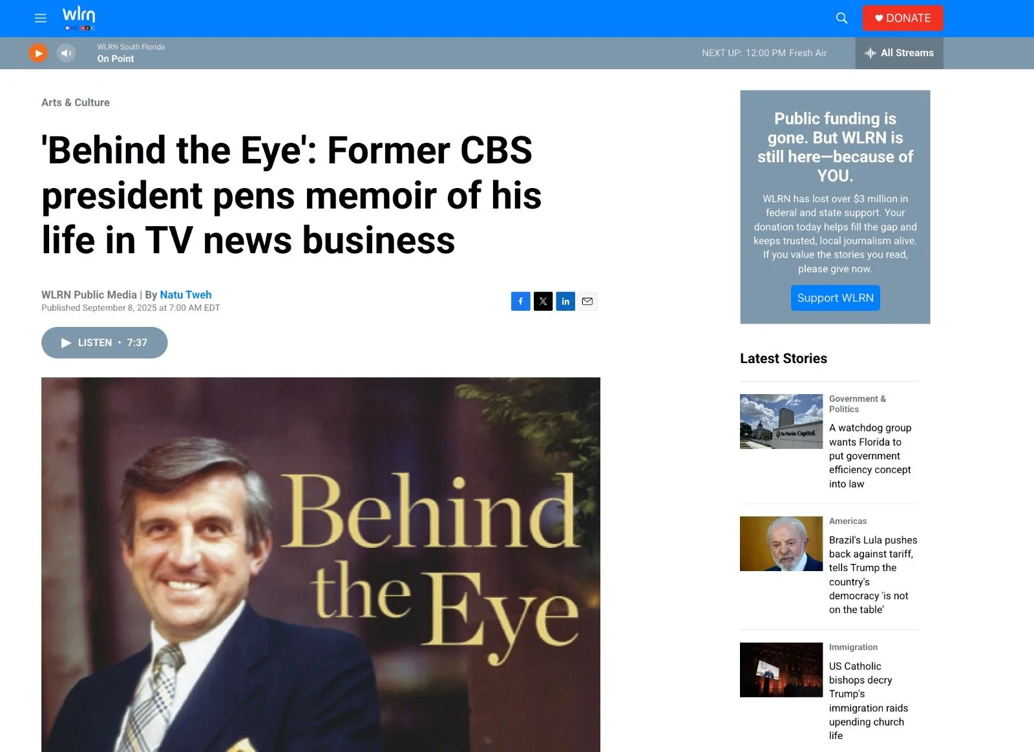Share article on X
The width and height of the screenshot is (1034, 752).
pyautogui.click(x=543, y=301)
